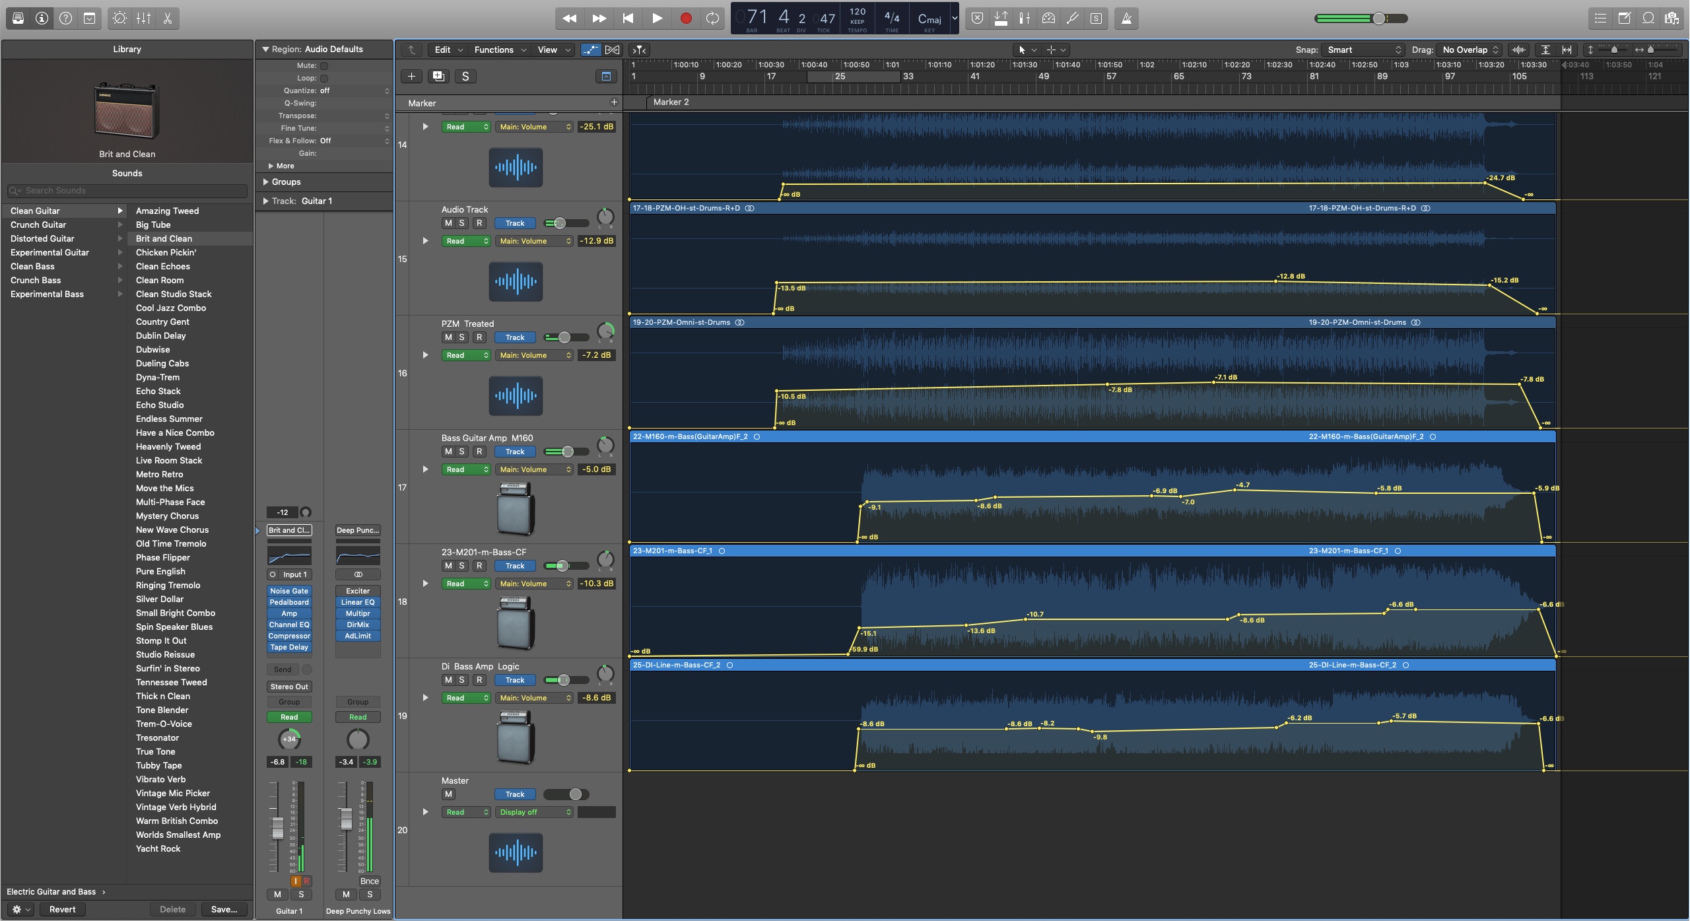The image size is (1690, 921).
Task: Click the Brit and Clean amp thumbnail
Action: (127, 110)
